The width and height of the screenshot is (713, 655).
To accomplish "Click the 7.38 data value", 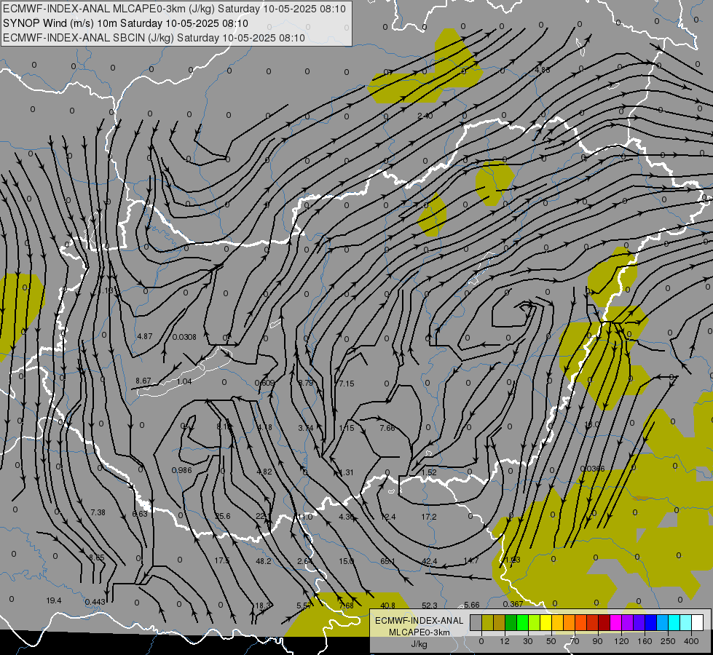I will [98, 512].
